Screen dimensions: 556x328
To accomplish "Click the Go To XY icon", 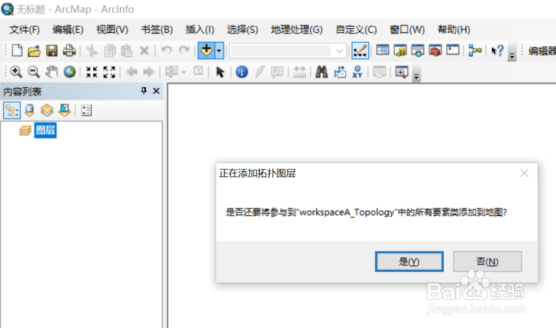I will tap(357, 72).
